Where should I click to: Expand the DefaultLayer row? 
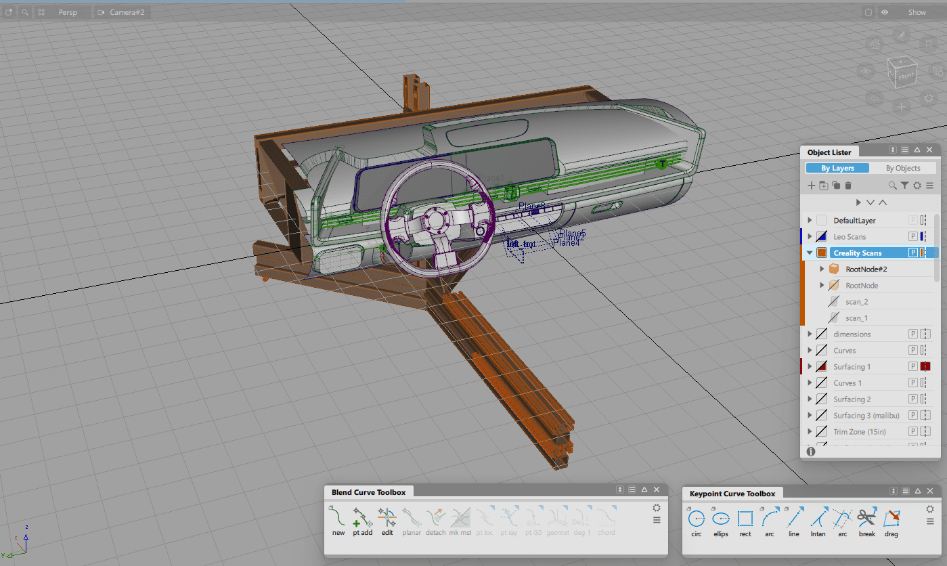coord(810,220)
